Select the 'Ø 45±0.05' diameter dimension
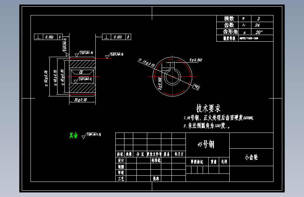304x197 pixels. tap(62, 77)
